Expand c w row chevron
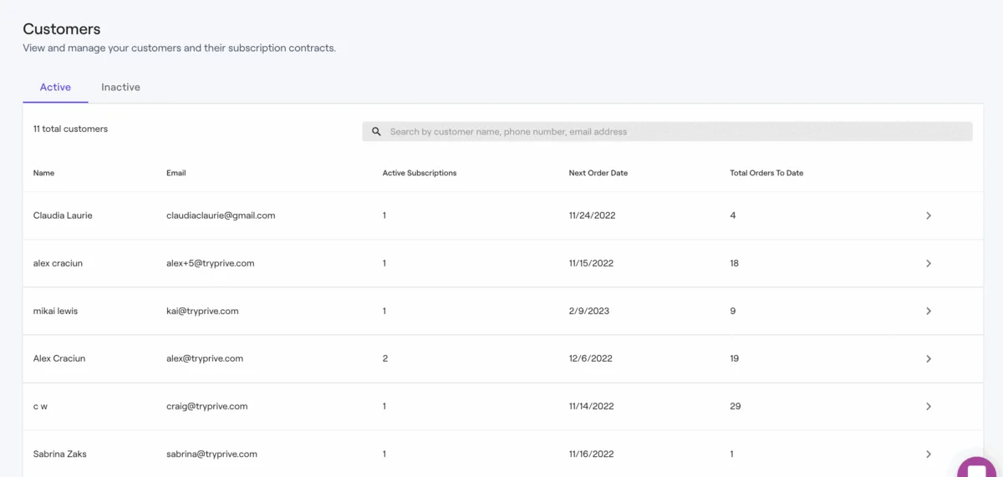Image resolution: width=1003 pixels, height=477 pixels. 929,406
